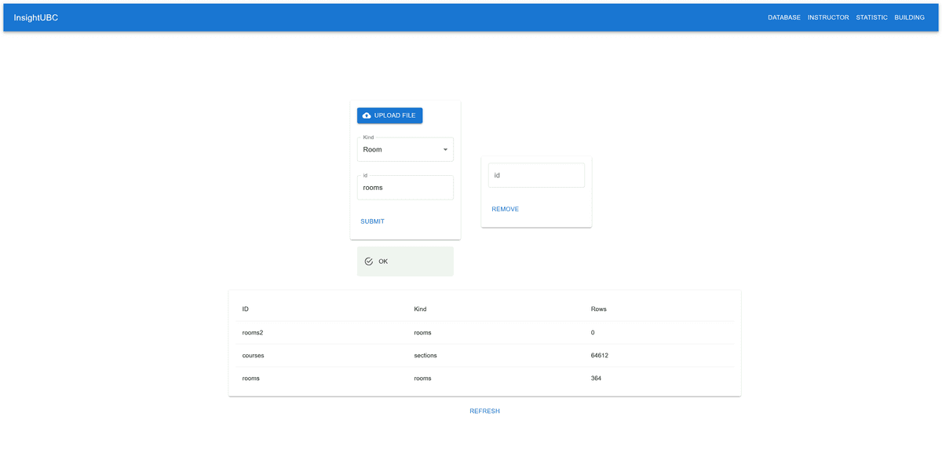Click the Kind column header
Screen dimensions: 942x461
pyautogui.click(x=420, y=309)
